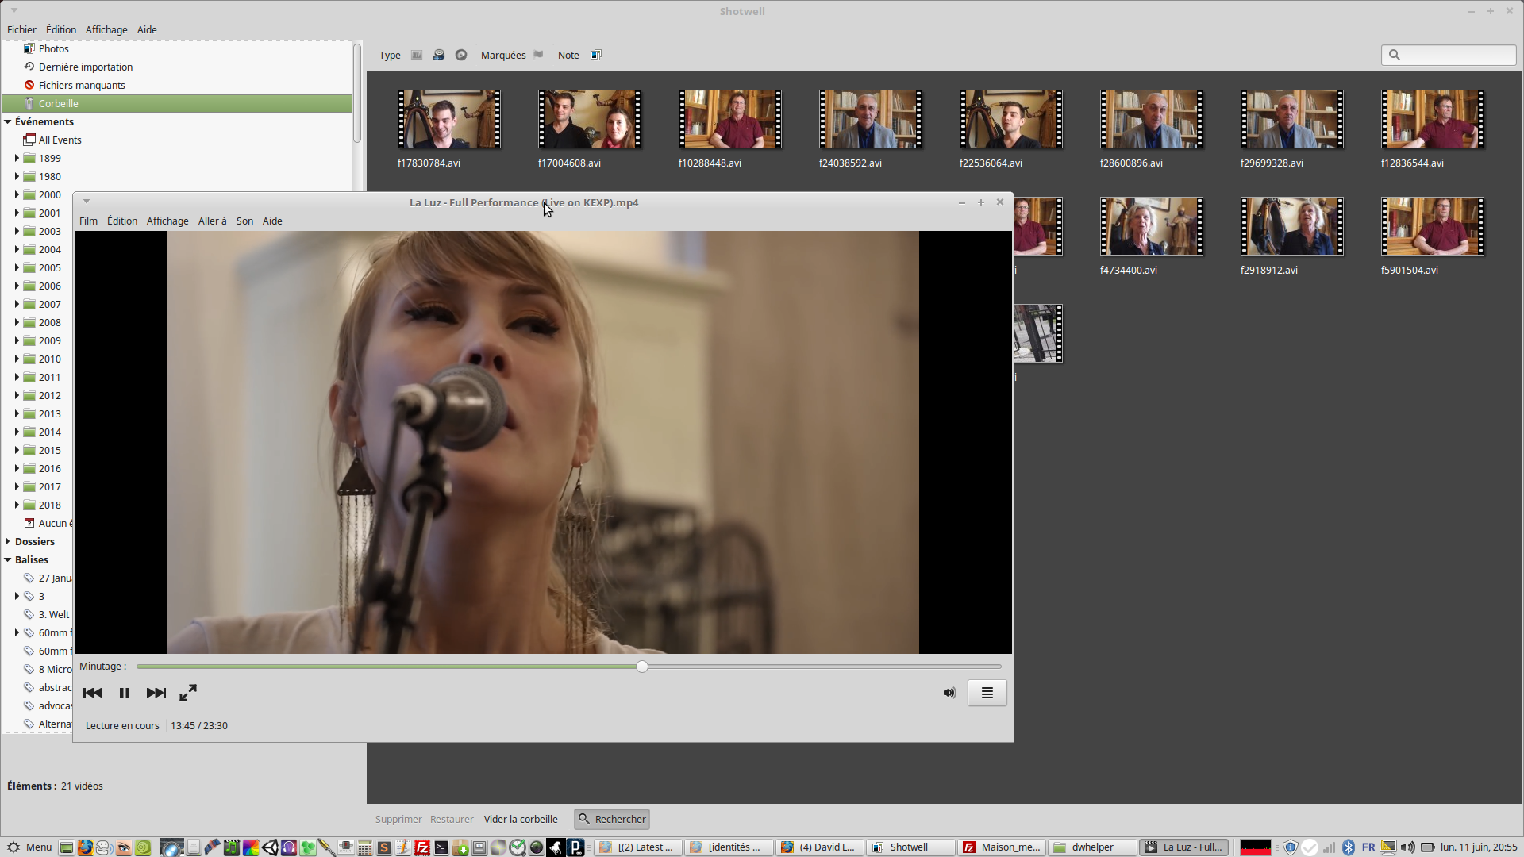The width and height of the screenshot is (1524, 857).
Task: Select thumbnail f17830784.avi
Action: (x=449, y=119)
